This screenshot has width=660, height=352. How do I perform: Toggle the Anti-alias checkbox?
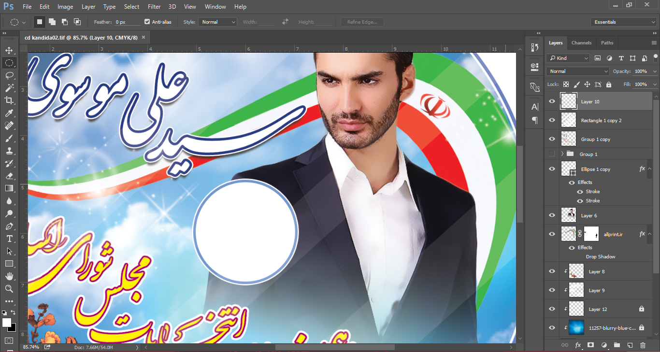point(147,22)
